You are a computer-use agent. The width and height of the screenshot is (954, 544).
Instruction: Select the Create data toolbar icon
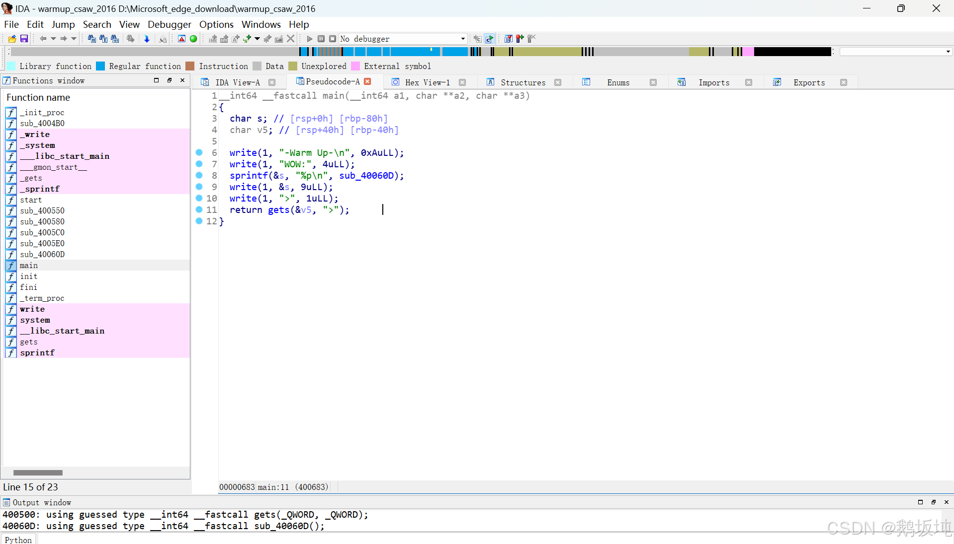coord(225,39)
